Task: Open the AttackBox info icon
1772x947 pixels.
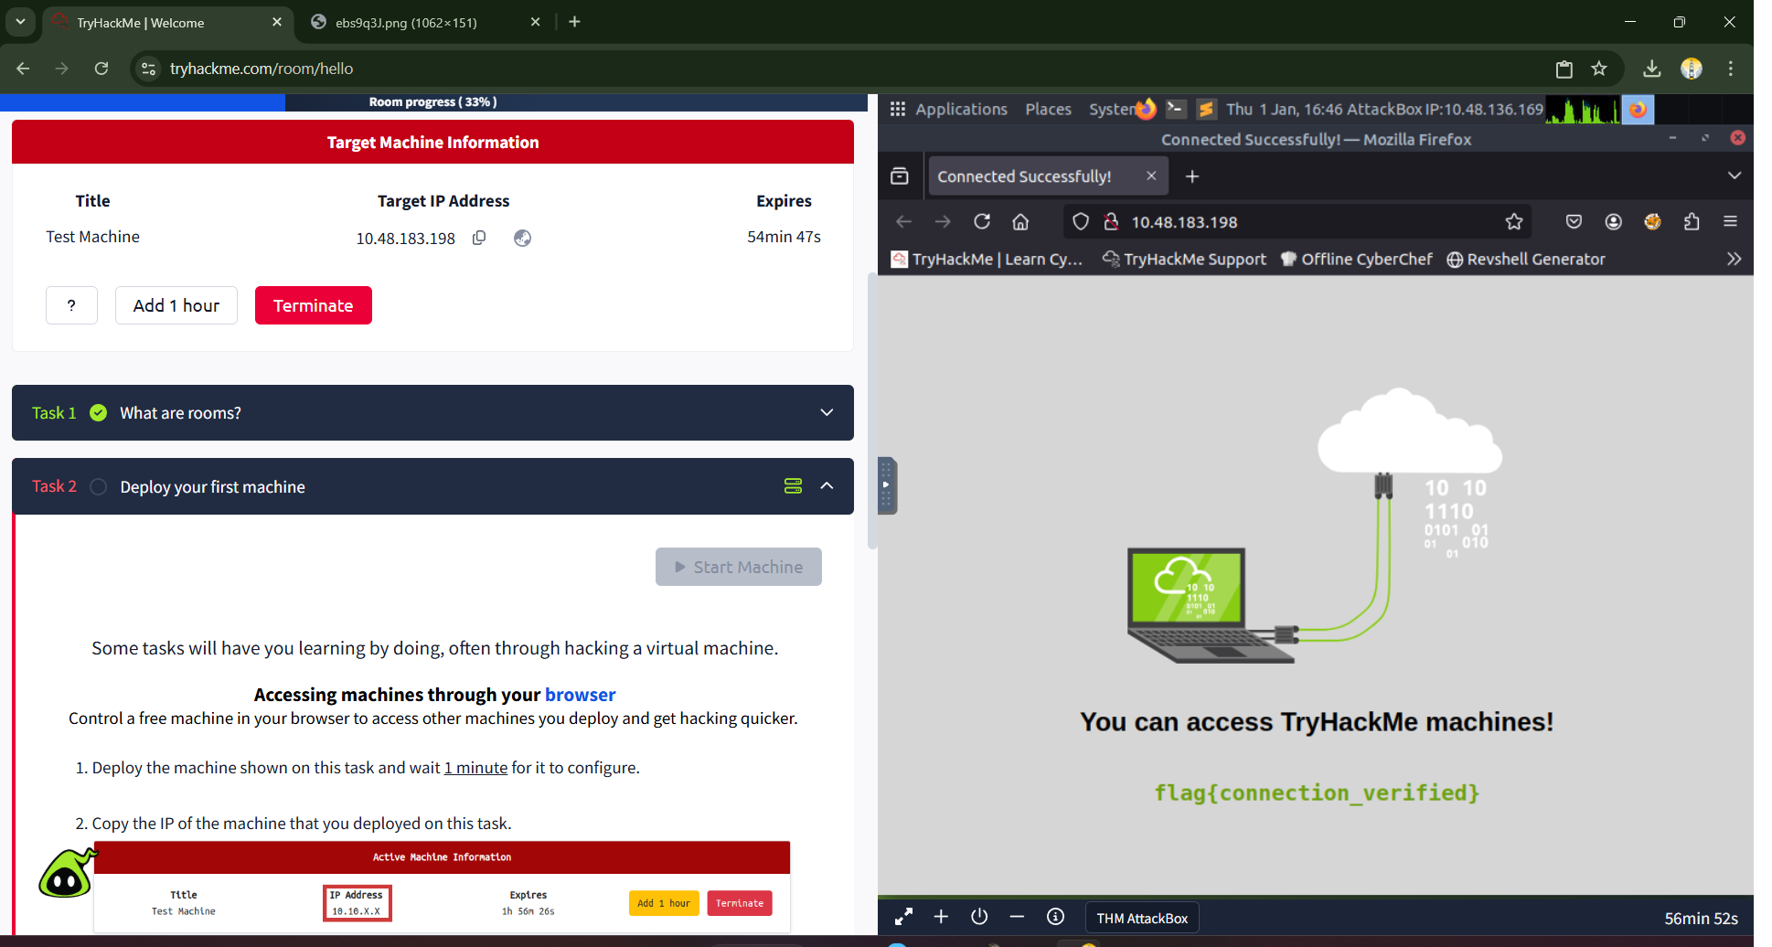Action: (1055, 917)
